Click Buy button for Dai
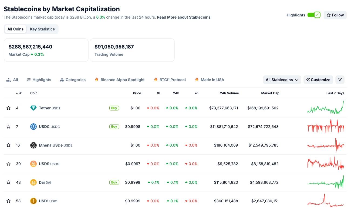 tap(114, 182)
